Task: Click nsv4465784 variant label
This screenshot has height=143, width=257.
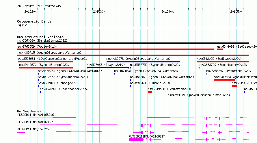Action: click(x=70, y=71)
